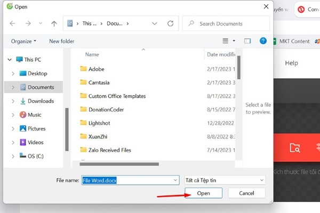The image size is (320, 213).
Task: Change the file view layout
Action: pyautogui.click(x=225, y=41)
